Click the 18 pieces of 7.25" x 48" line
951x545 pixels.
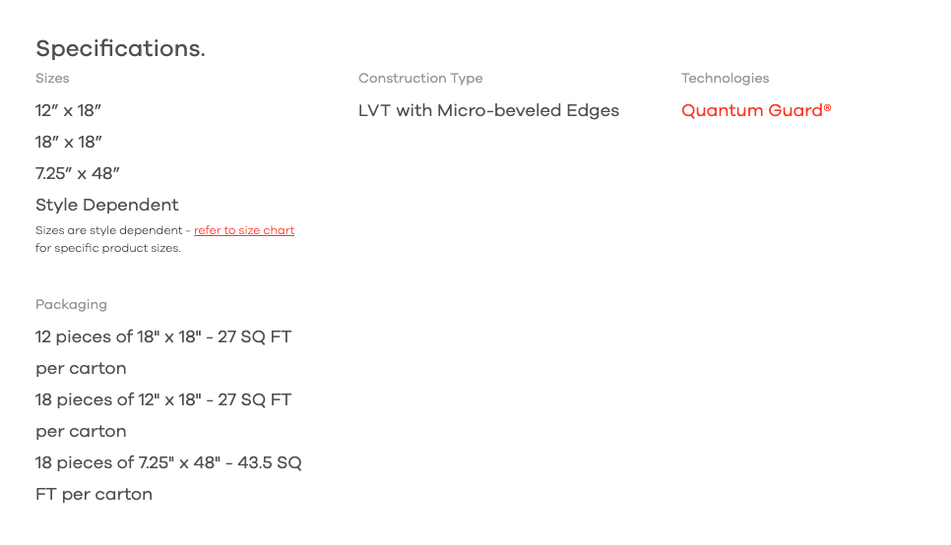click(x=168, y=462)
